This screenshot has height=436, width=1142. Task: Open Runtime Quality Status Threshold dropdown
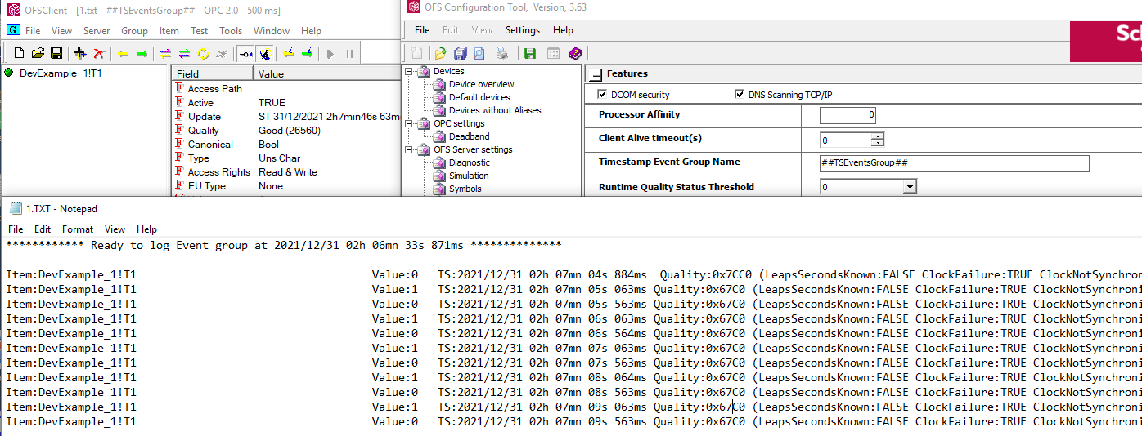pyautogui.click(x=910, y=187)
